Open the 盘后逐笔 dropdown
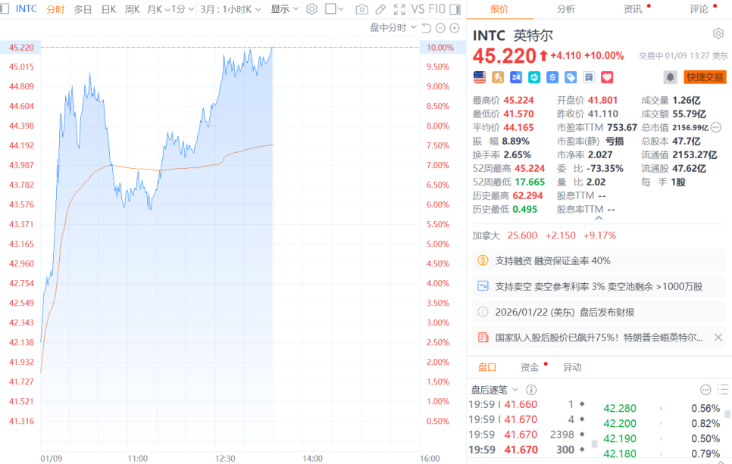 [495, 389]
